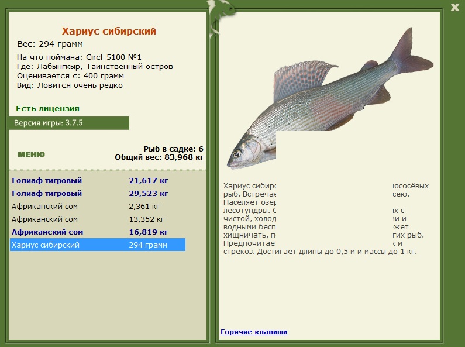Select highlighted Хариус сибирский 294 грамм row

[98, 245]
